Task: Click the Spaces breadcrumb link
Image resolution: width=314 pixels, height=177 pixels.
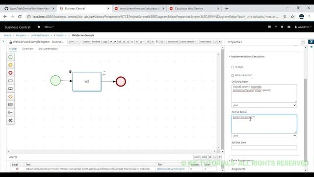Action: tap(7, 35)
